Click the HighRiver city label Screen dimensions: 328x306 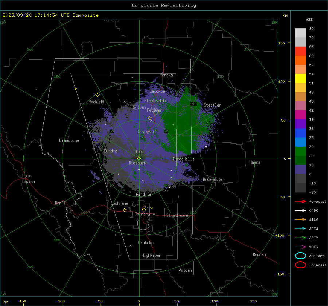(x=151, y=255)
